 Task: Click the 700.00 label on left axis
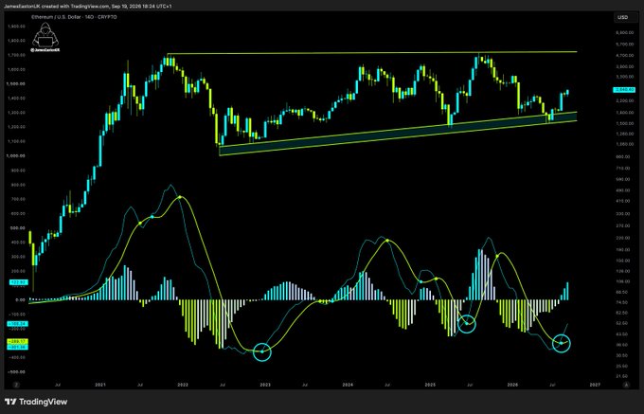19,199
